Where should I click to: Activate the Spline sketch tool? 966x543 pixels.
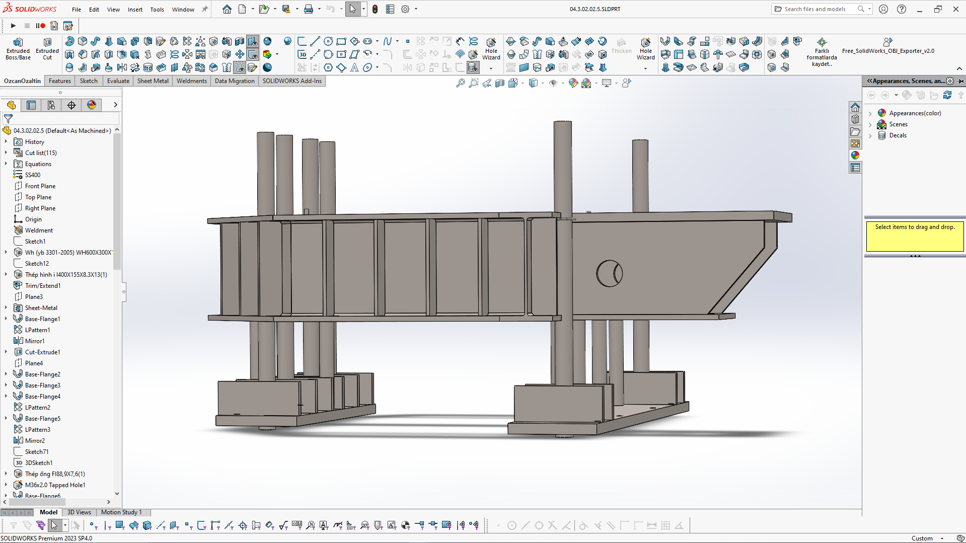point(387,41)
